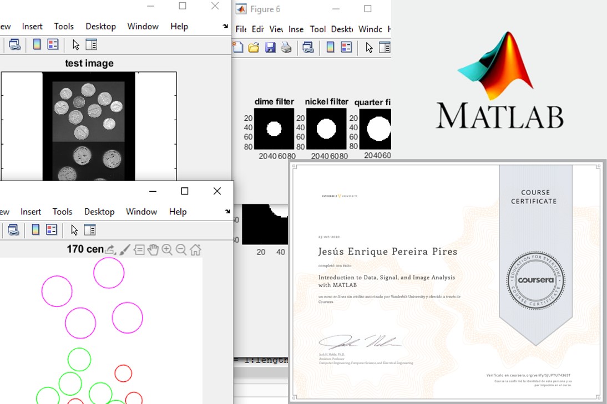Open Tools menu in 170 cen window
Viewport: 607px width, 404px height.
(62, 212)
